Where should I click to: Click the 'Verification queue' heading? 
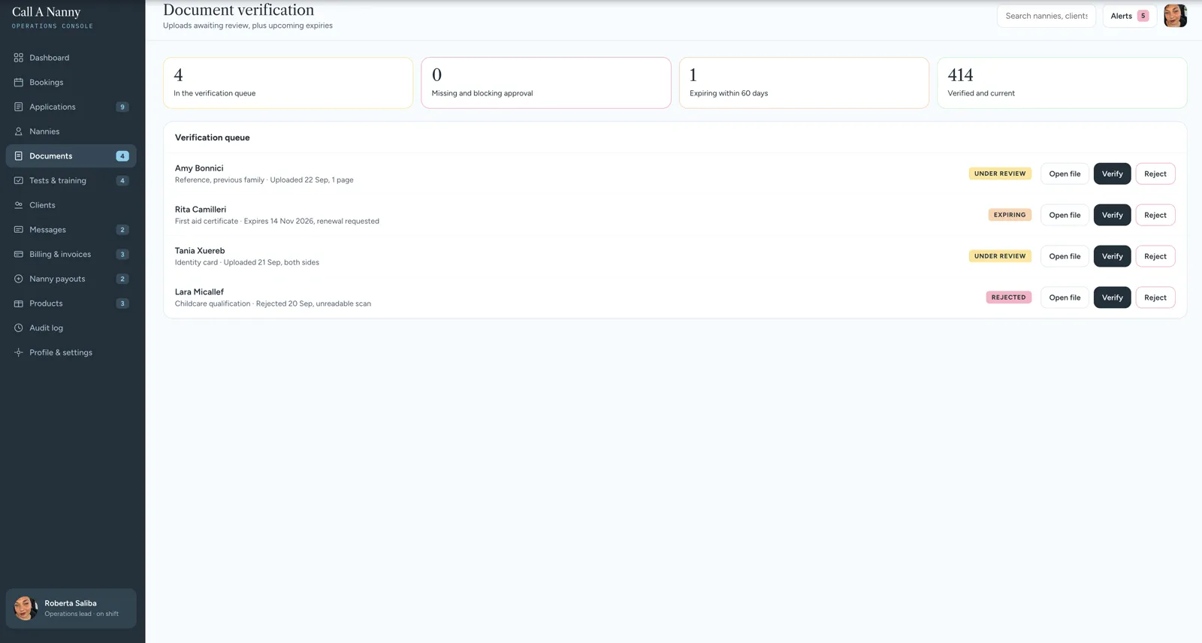tap(213, 137)
